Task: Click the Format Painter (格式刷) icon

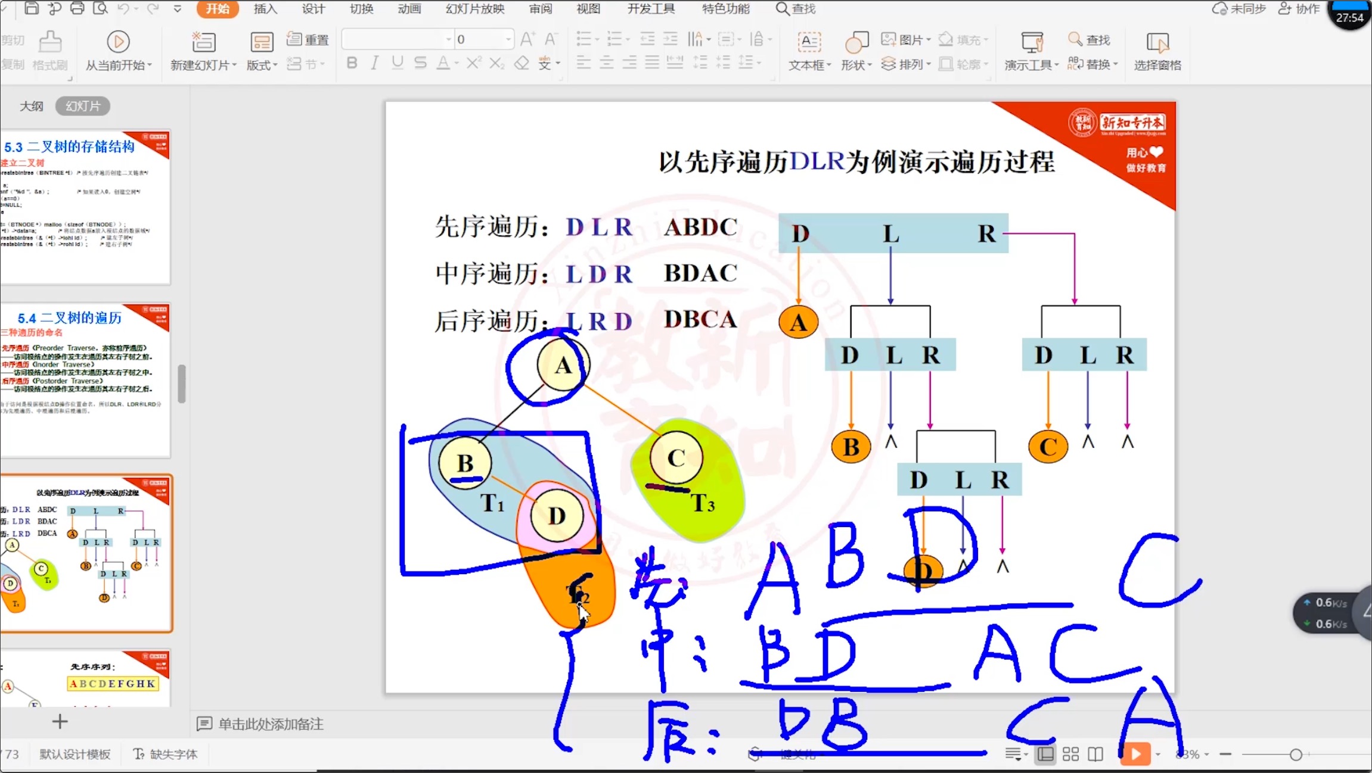Action: [x=50, y=42]
